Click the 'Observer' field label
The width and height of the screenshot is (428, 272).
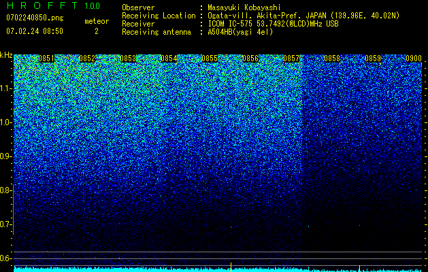138,7
